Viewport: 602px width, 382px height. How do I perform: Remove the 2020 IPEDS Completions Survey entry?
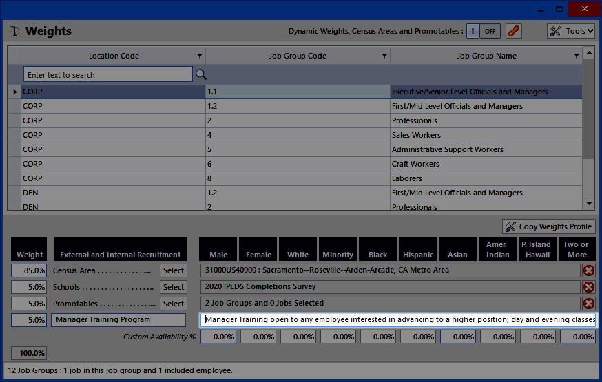coord(589,287)
